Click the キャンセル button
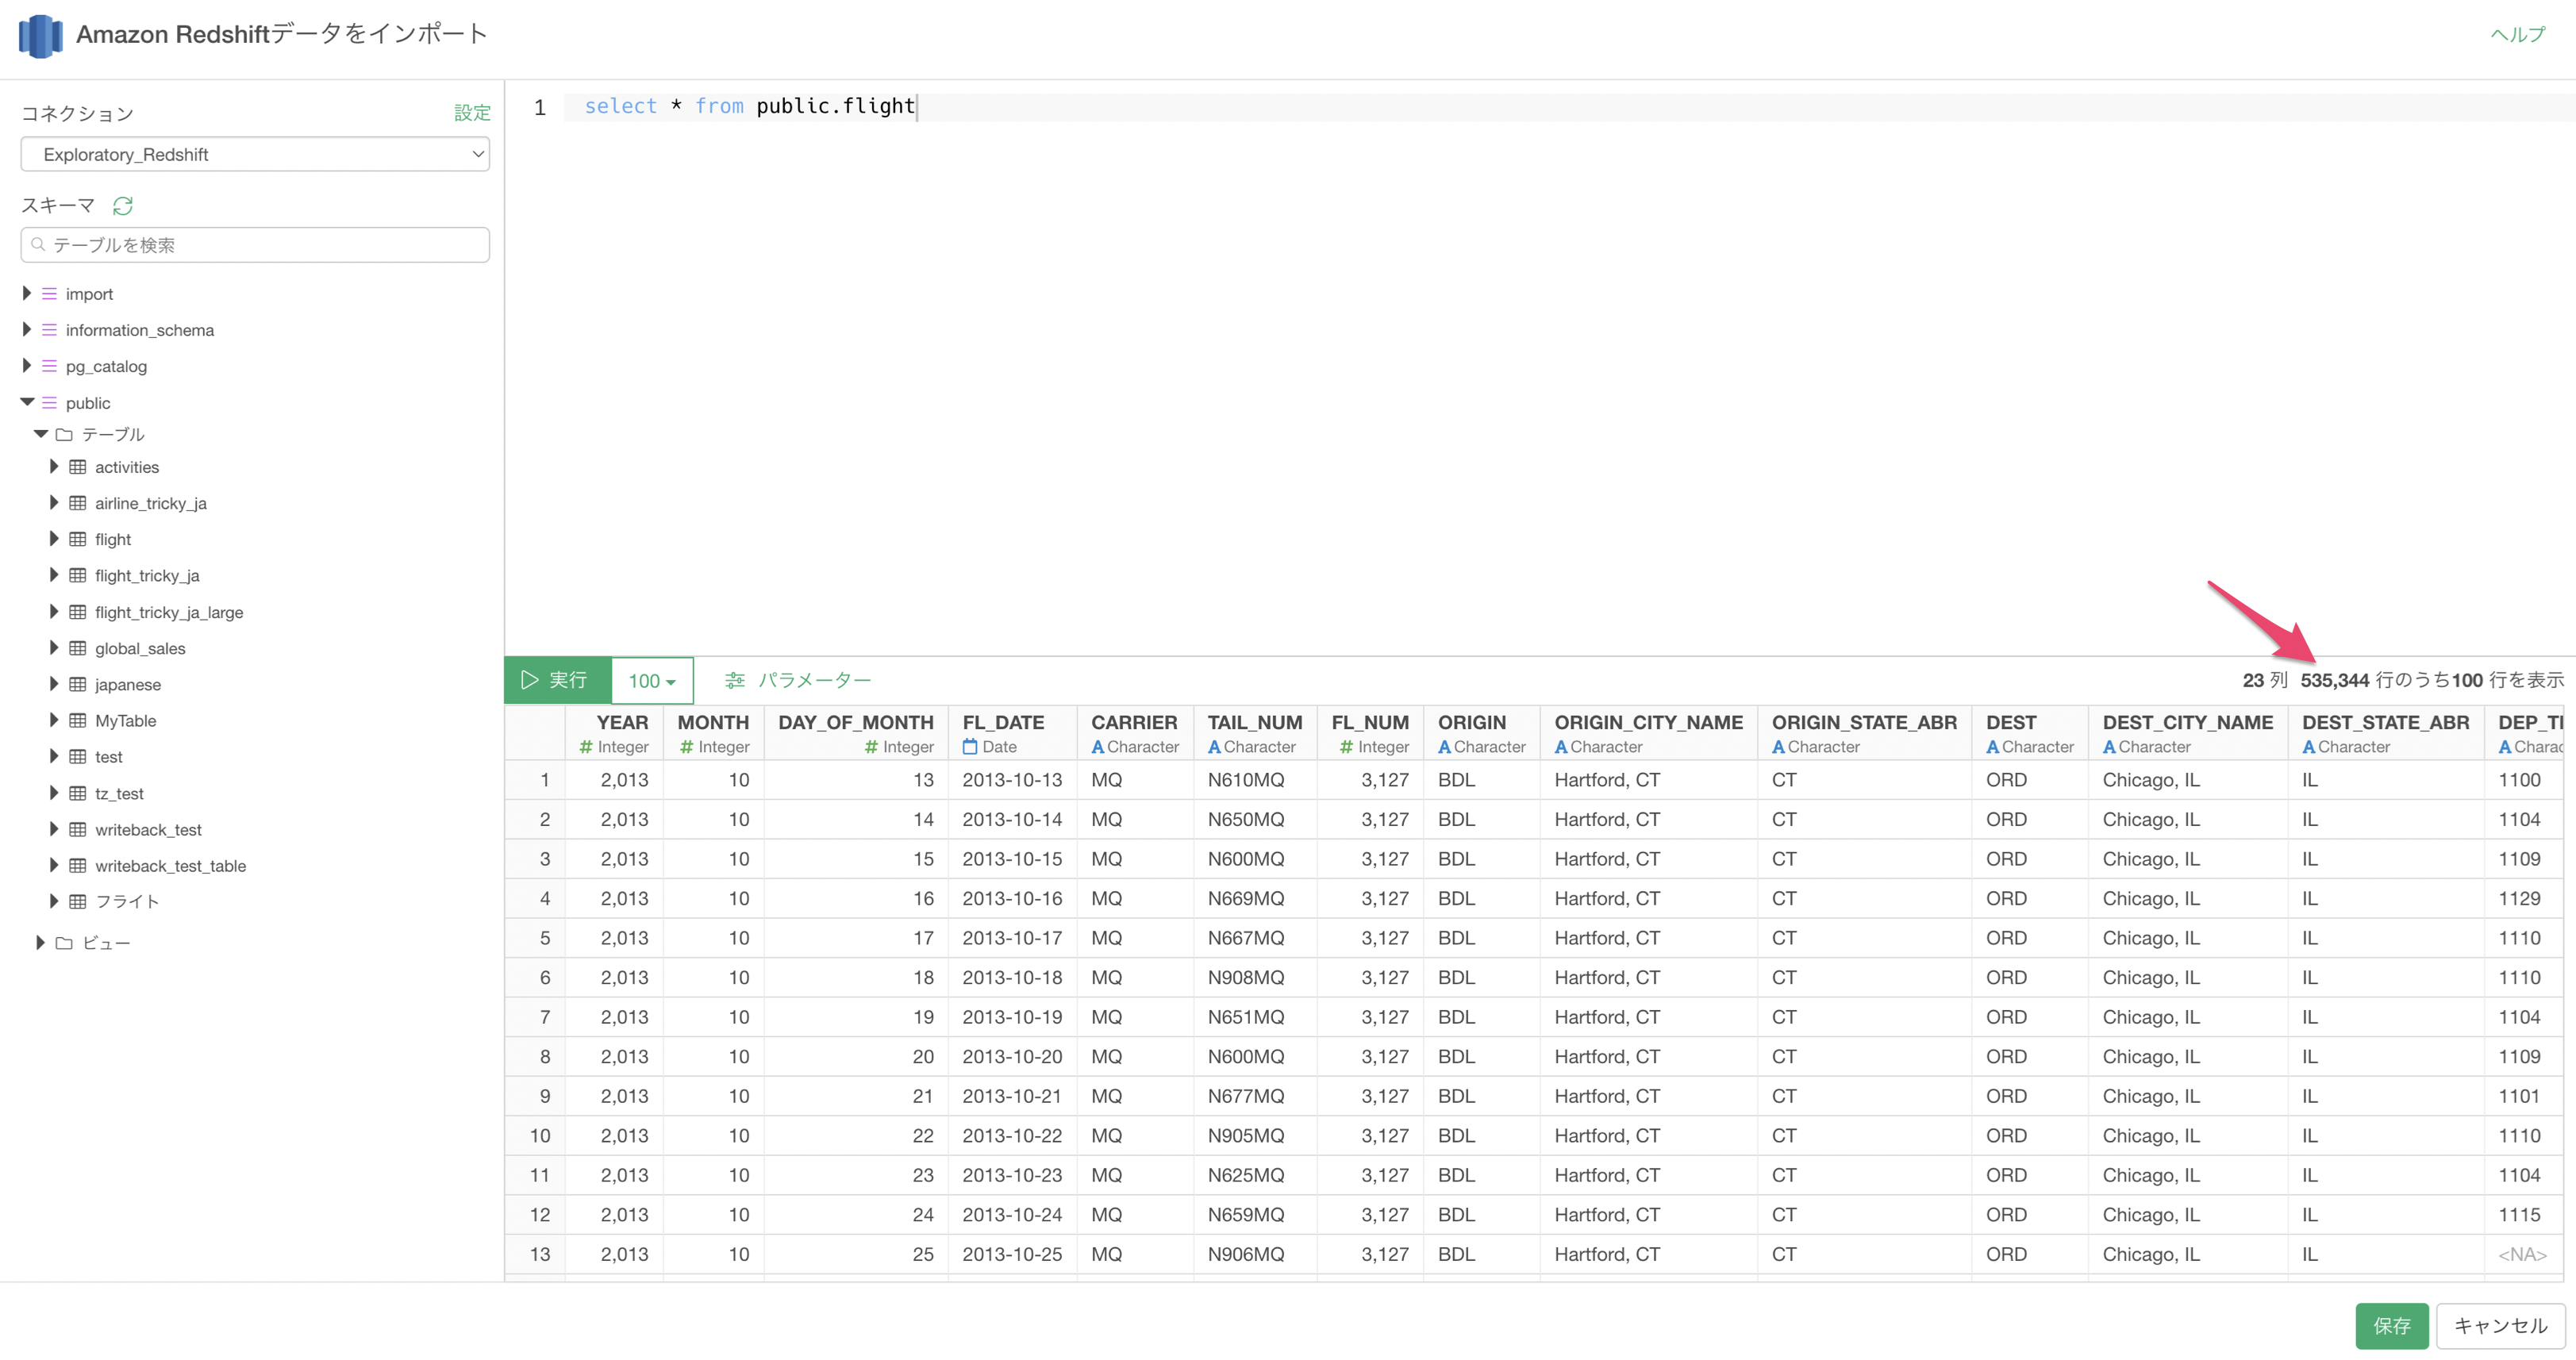 (2500, 1325)
